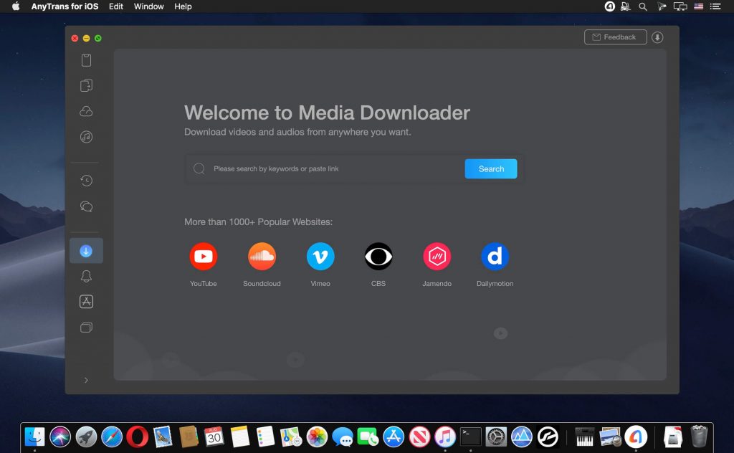
Task: Open the music management section
Action: point(86,137)
